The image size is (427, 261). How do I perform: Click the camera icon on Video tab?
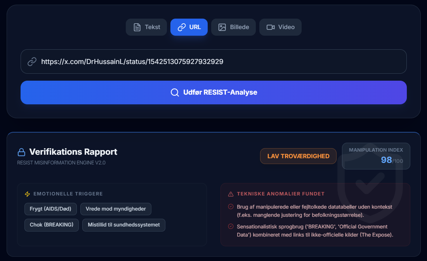pos(271,27)
